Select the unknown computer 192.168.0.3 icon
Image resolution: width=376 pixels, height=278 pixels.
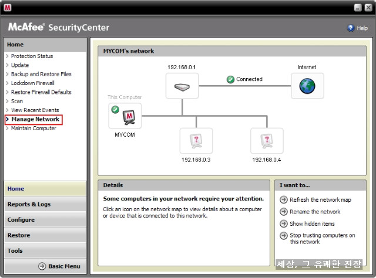(196, 141)
